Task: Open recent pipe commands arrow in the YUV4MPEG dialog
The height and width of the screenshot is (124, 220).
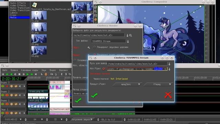Action: (169, 69)
